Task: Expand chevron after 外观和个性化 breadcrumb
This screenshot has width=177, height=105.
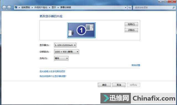Action: [x=50, y=7]
